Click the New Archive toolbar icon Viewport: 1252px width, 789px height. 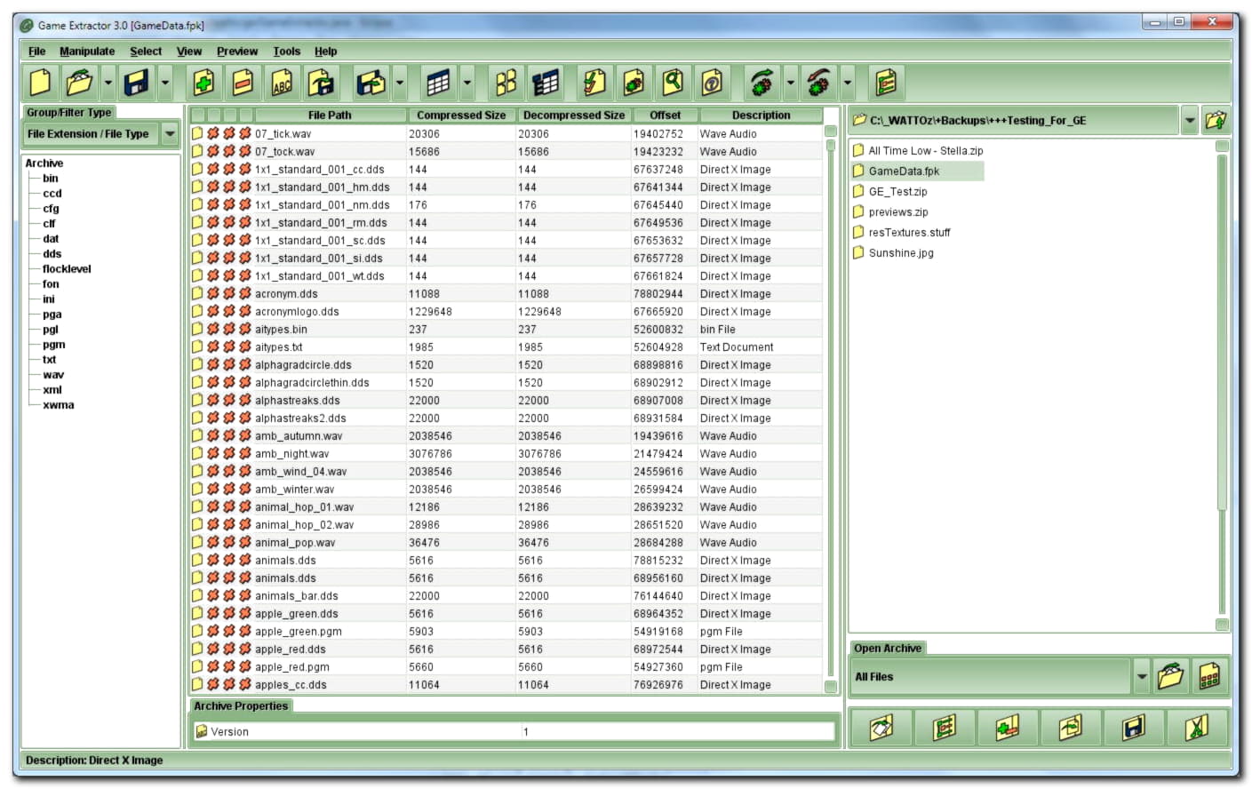41,83
